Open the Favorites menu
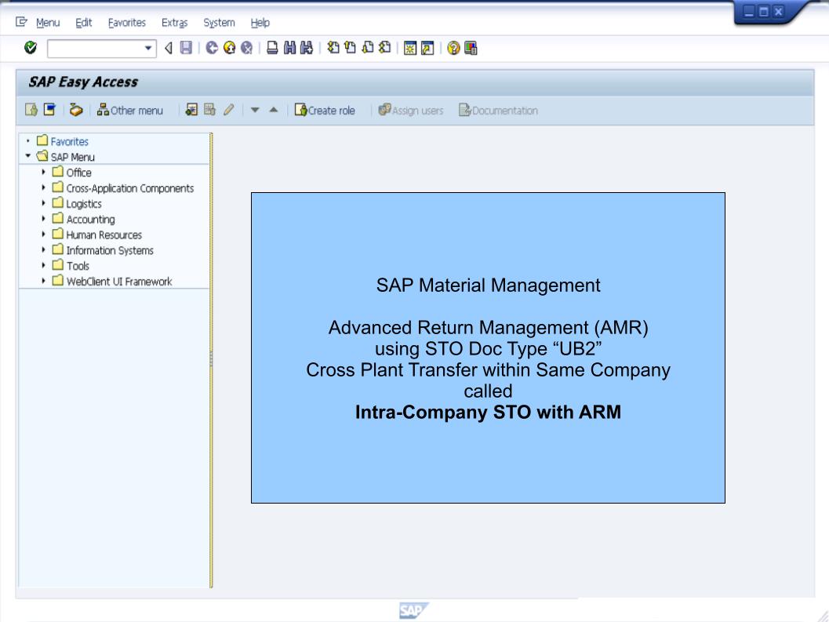 click(x=127, y=23)
